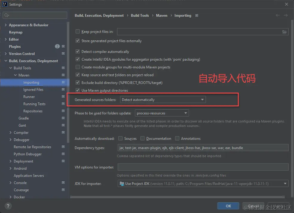
Task: Click the back navigation arrow
Action: [278, 15]
